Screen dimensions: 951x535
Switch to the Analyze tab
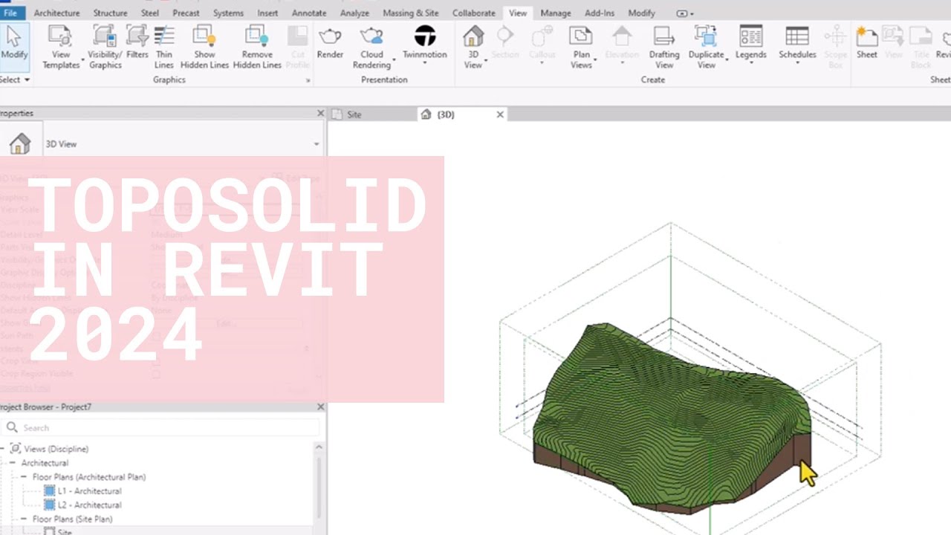click(x=354, y=13)
